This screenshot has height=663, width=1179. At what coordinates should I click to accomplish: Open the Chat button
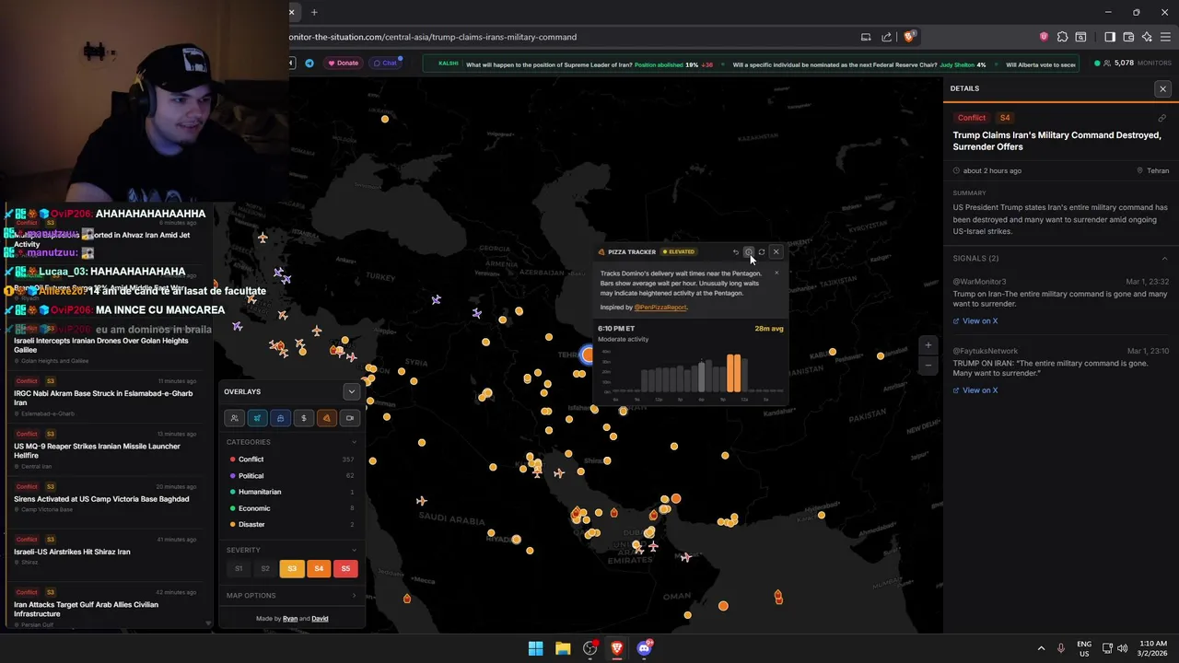point(385,63)
